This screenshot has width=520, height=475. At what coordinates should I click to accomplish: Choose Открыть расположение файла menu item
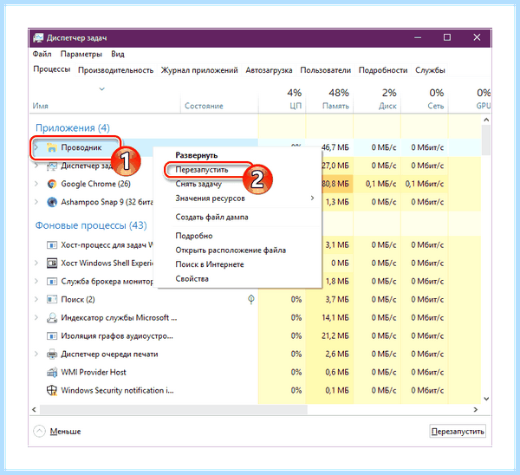(x=231, y=251)
